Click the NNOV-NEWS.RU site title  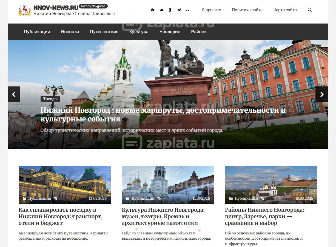pyautogui.click(x=56, y=8)
